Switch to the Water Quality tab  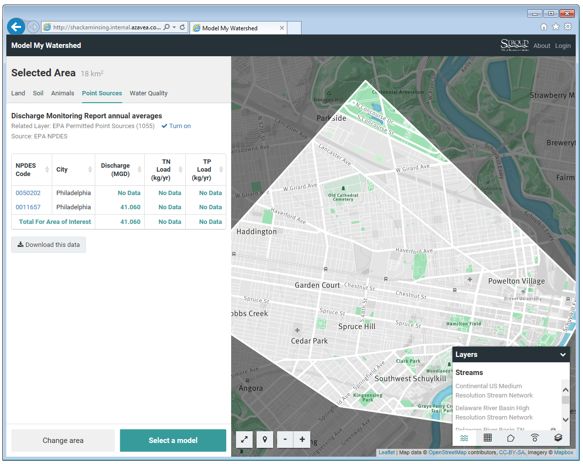149,93
